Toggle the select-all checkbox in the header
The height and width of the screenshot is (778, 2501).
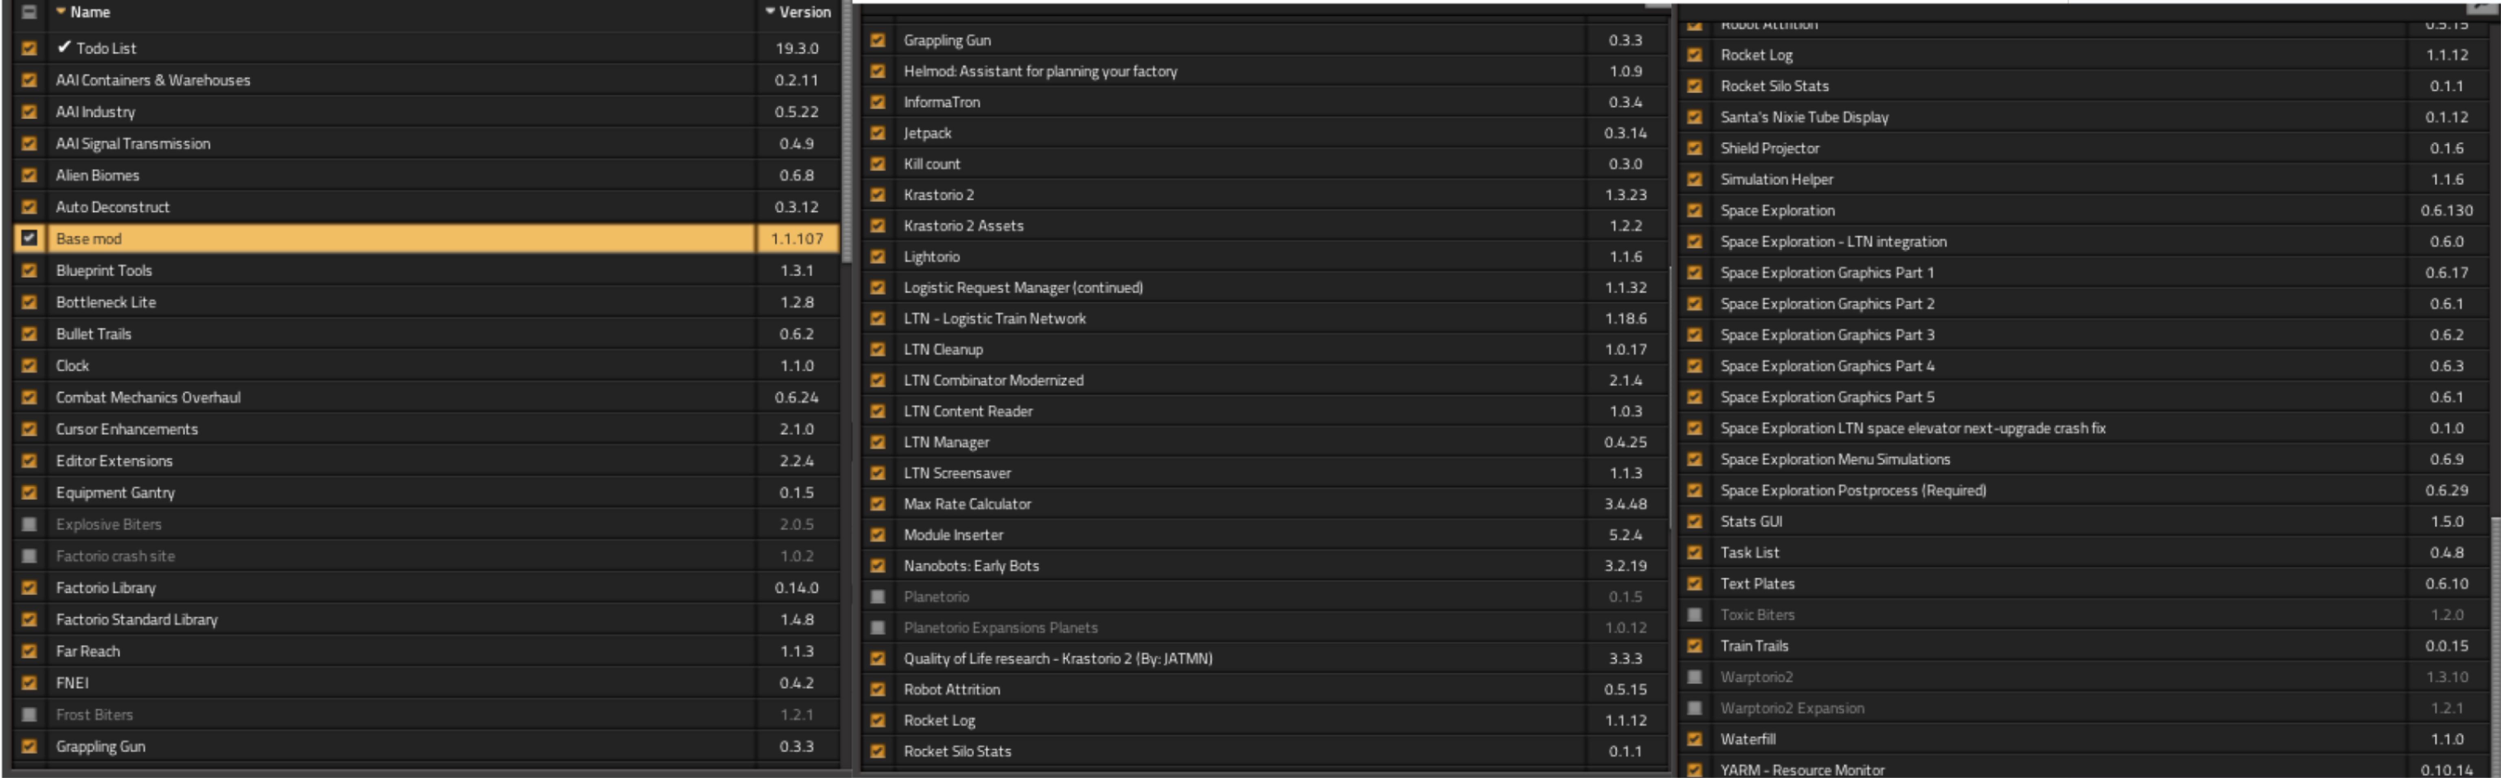29,13
